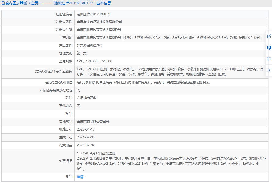Click the 管理类别 value 第二类
Screen dimensions: 272x184
tap(82, 53)
